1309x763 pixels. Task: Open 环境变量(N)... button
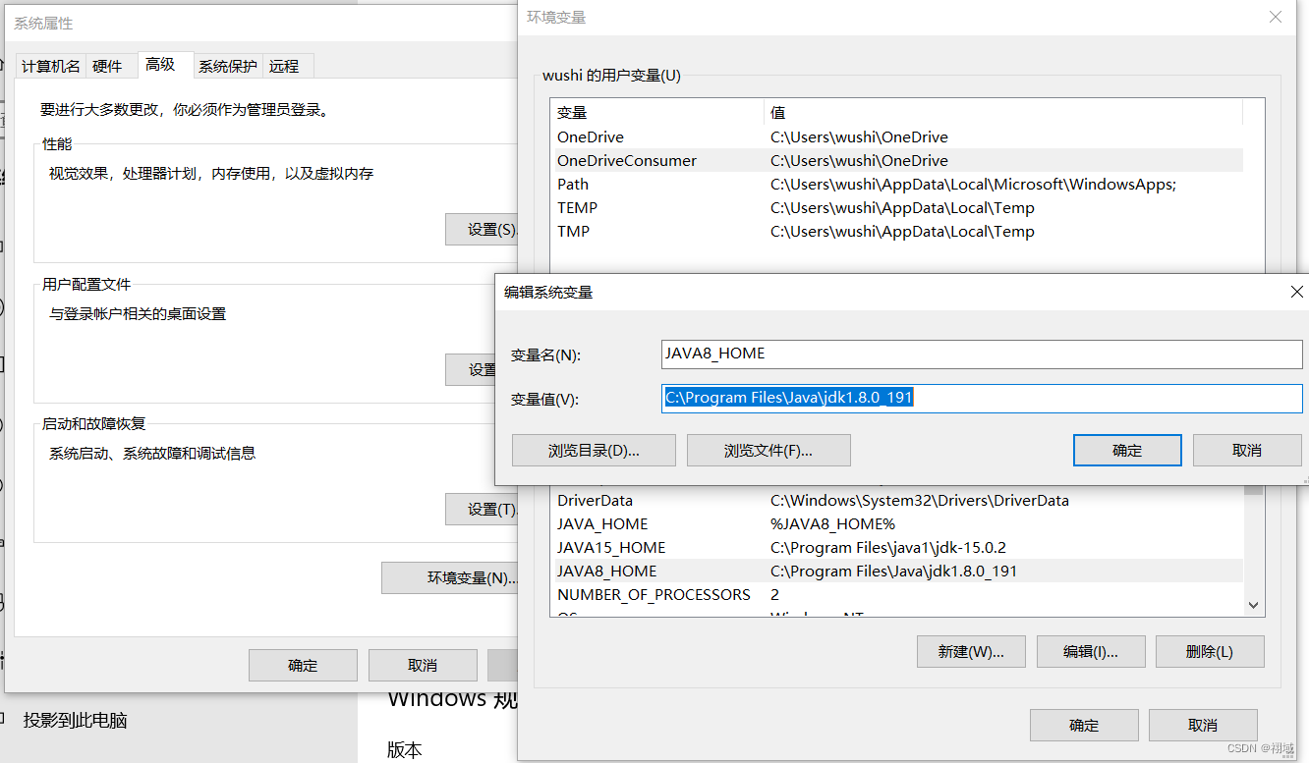tap(450, 577)
